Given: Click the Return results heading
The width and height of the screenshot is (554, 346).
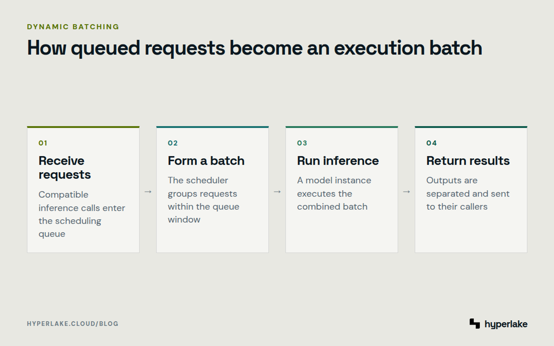Looking at the screenshot, I should click(468, 161).
